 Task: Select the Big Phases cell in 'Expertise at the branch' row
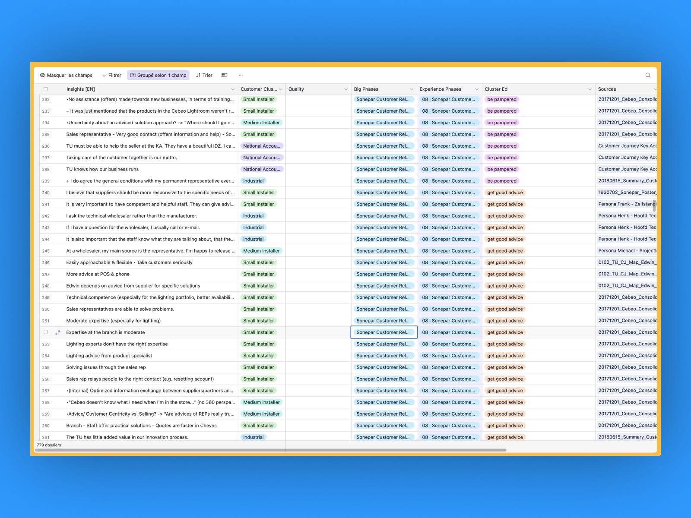click(x=384, y=332)
